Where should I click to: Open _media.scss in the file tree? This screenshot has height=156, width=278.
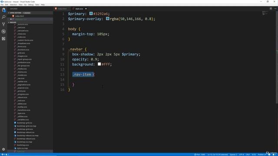[22, 69]
